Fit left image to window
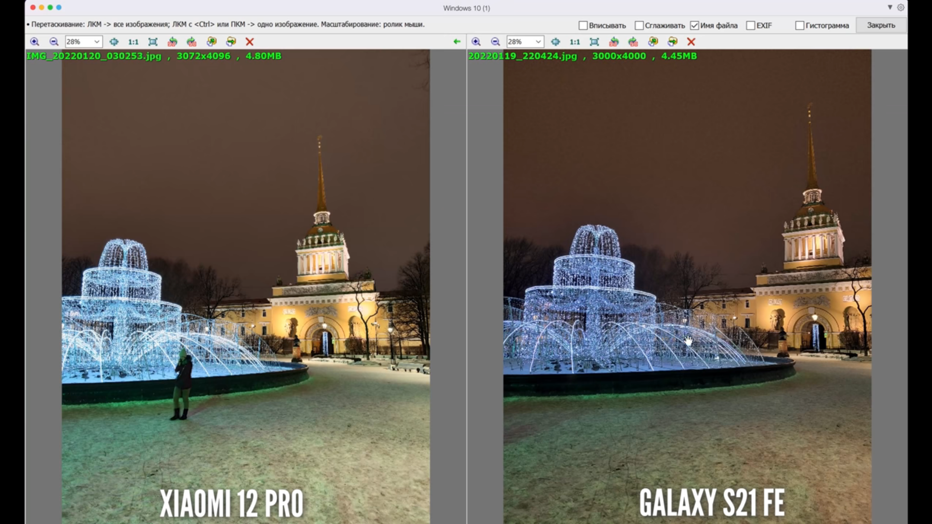The height and width of the screenshot is (524, 932). (x=153, y=42)
